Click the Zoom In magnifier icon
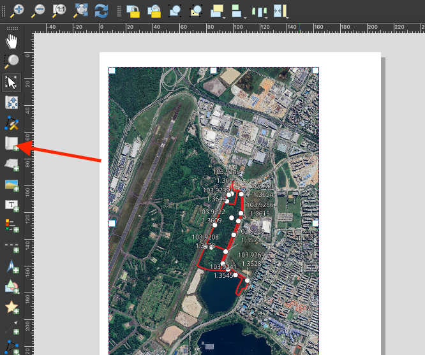 (17, 10)
